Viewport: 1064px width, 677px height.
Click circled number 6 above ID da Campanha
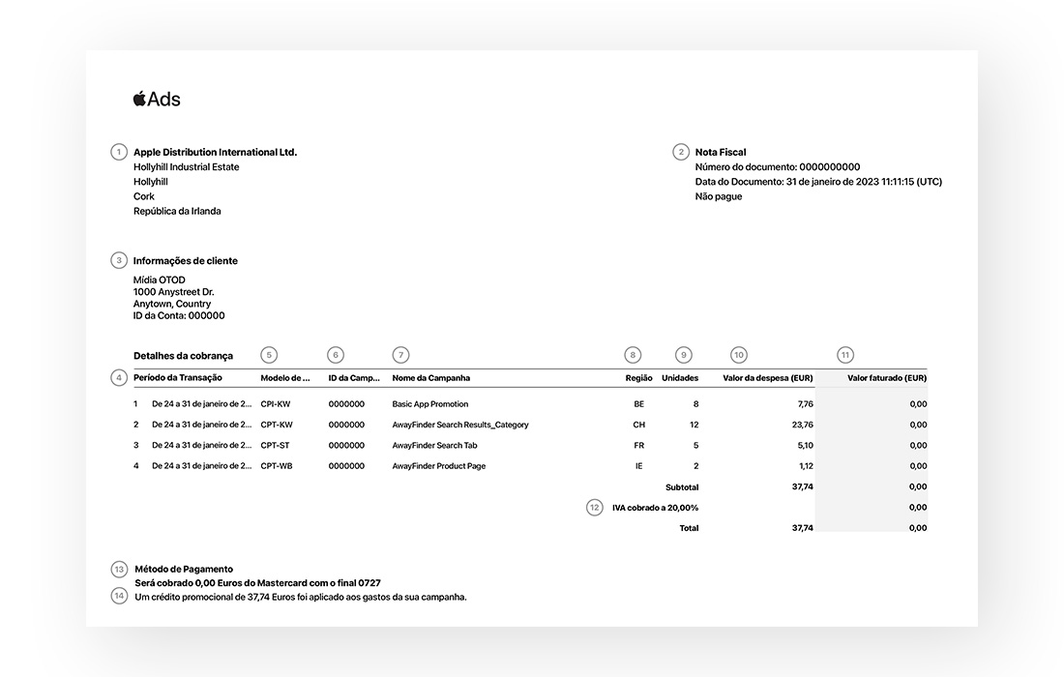tap(336, 355)
